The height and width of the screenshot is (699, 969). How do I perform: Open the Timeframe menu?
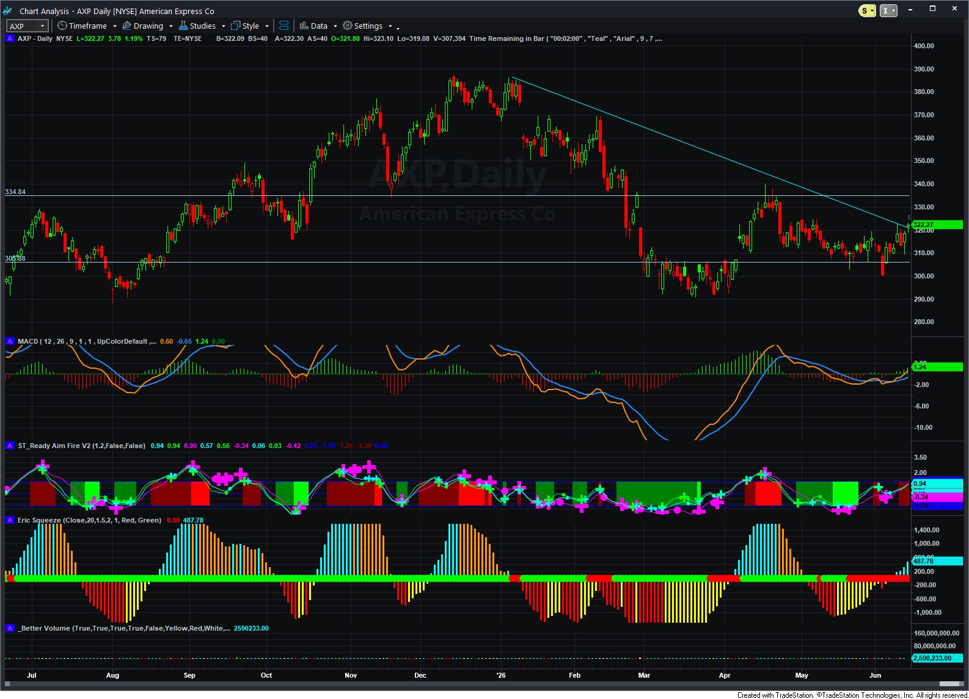(x=87, y=26)
